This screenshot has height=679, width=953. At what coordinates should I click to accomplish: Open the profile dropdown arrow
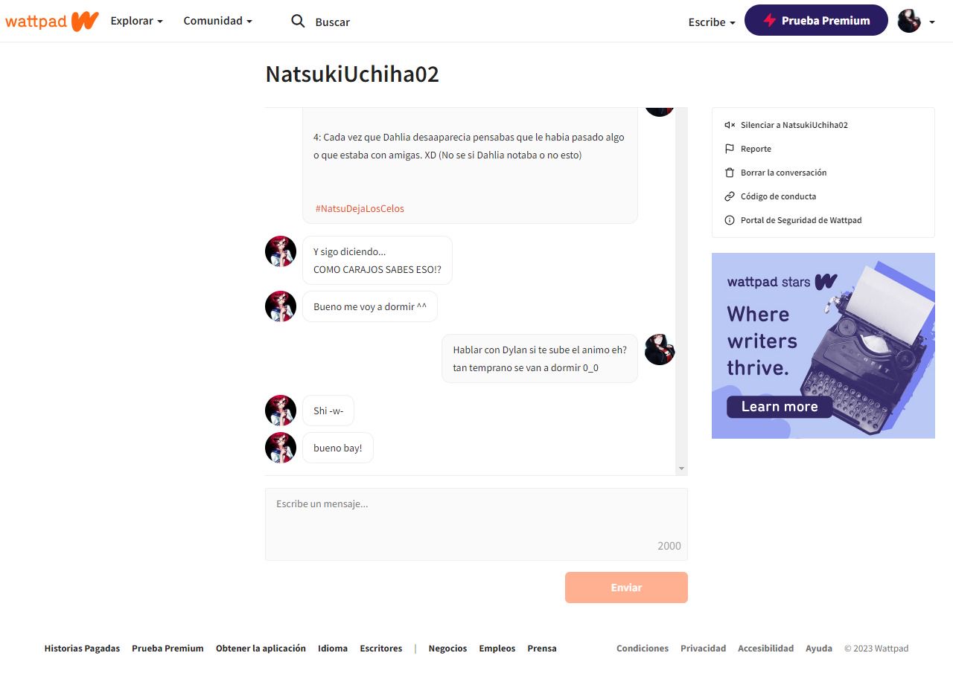pyautogui.click(x=931, y=22)
